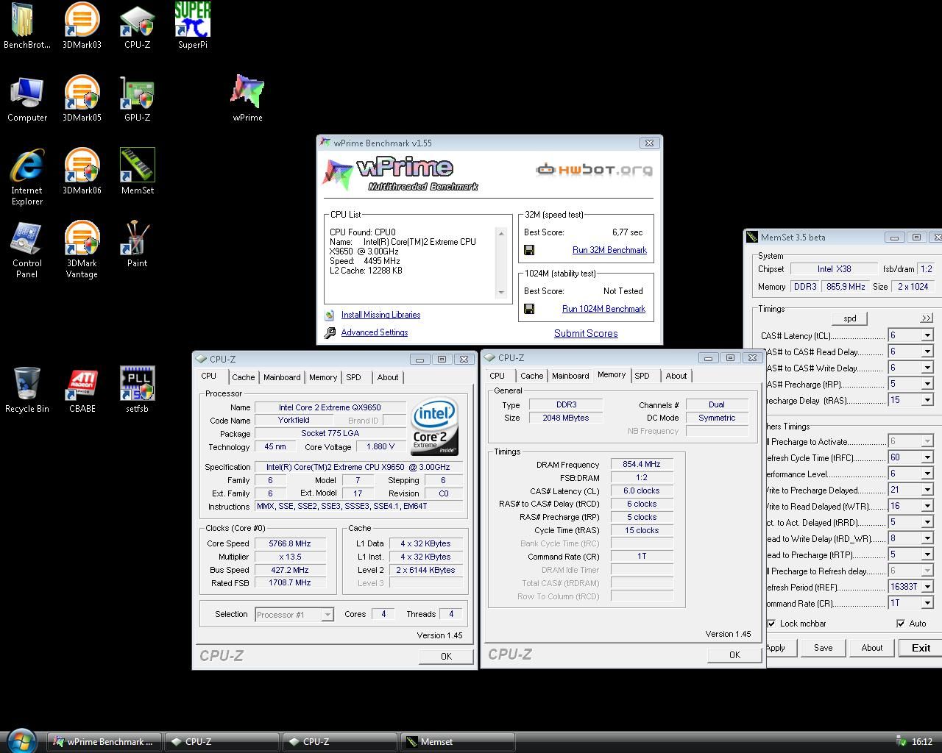Switch to the Mainboard tab in left CPU-Z

tap(282, 377)
